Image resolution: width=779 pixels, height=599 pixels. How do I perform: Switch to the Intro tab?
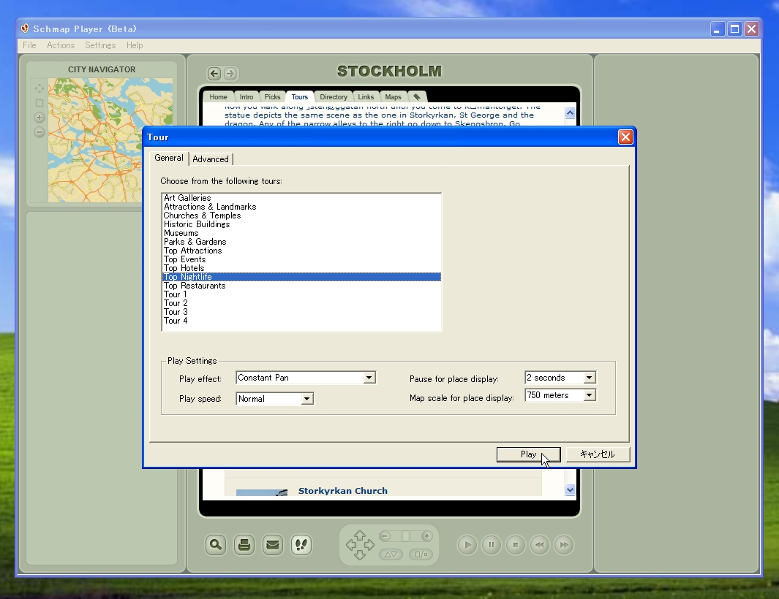[247, 96]
